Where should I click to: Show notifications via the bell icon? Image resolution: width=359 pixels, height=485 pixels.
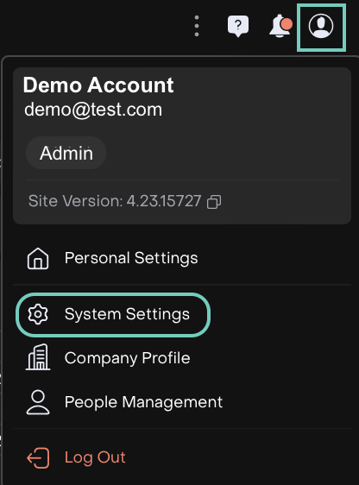pyautogui.click(x=280, y=26)
